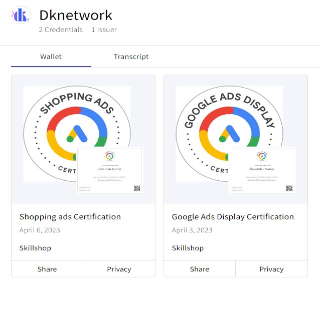The height and width of the screenshot is (320, 321).
Task: Click the Dknetwork profile logo
Action: (21, 15)
